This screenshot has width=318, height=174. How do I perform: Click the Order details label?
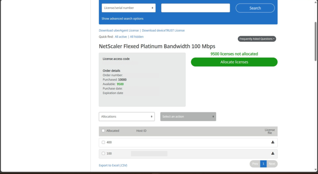(111, 71)
